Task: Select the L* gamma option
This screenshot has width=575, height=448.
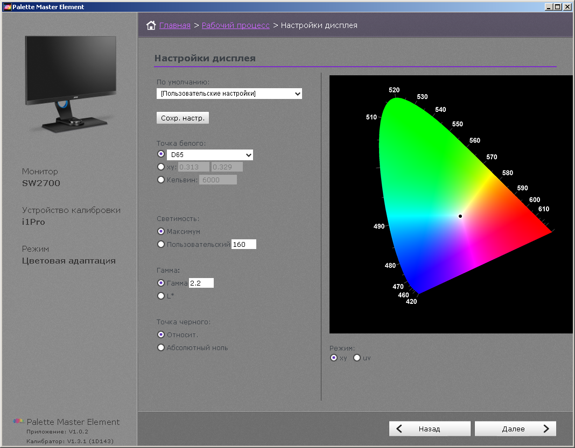Action: tap(160, 296)
